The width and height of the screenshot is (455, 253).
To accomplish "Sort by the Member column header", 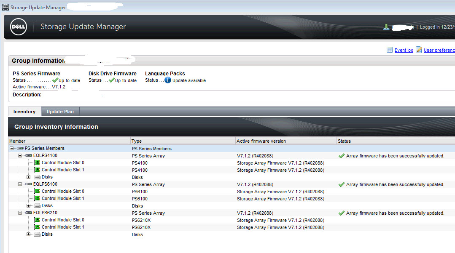I will point(69,141).
